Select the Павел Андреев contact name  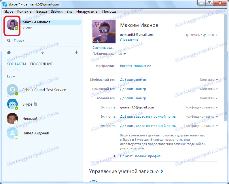[36, 133]
